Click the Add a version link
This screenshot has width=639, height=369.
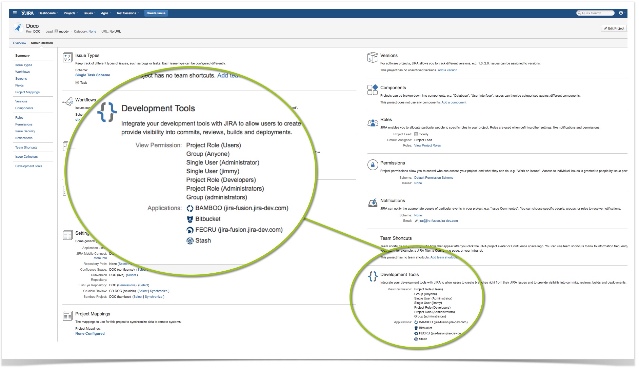click(x=447, y=70)
